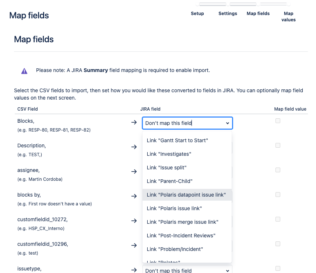Click the Description, CSV field name

[x=32, y=146]
